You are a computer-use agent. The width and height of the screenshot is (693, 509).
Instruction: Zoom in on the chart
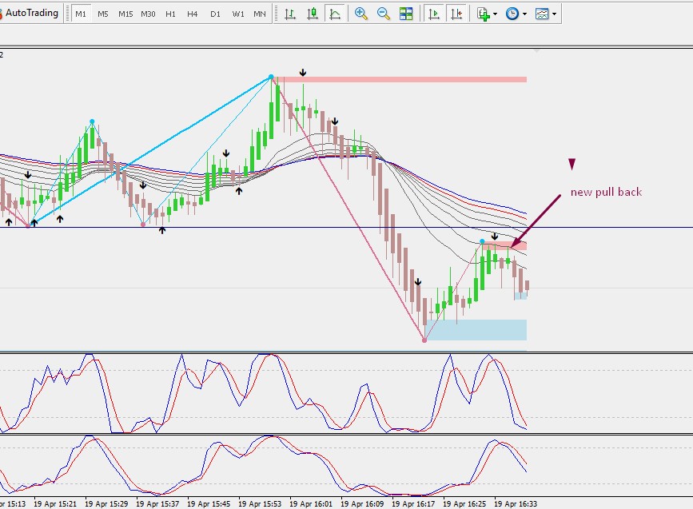[x=361, y=14]
